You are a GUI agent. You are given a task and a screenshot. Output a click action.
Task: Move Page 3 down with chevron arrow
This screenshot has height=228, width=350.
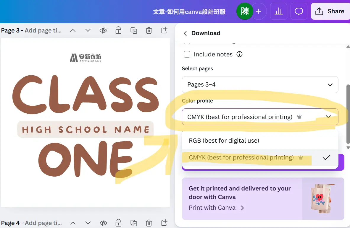pyautogui.click(x=88, y=30)
